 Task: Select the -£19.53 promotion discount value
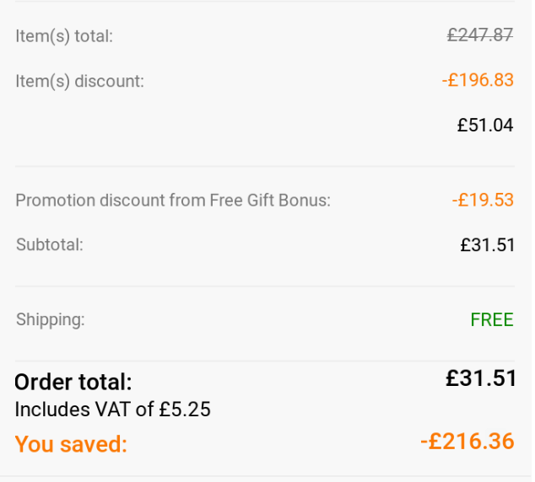click(x=483, y=201)
